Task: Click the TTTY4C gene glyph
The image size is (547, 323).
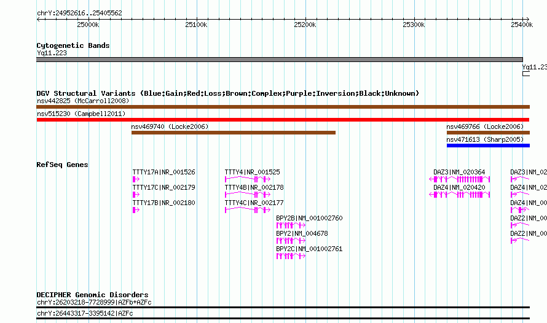Action: click(x=248, y=210)
